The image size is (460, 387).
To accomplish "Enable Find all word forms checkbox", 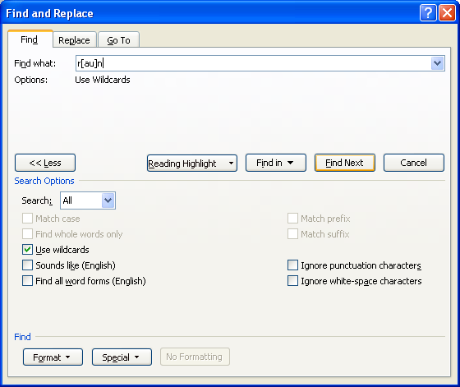I will click(27, 281).
